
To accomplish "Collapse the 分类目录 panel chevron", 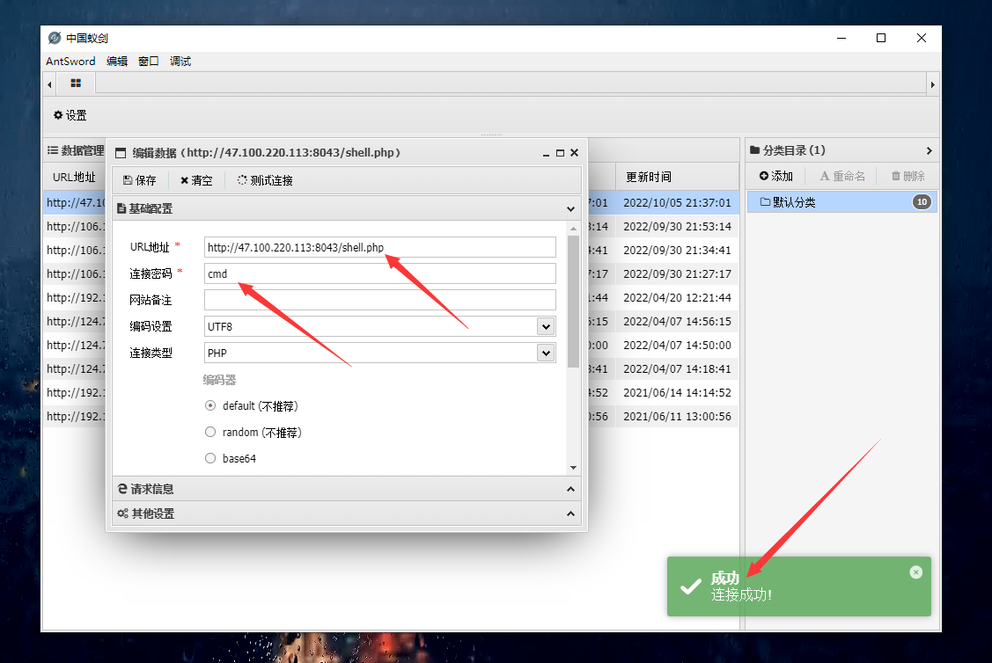I will (x=929, y=150).
